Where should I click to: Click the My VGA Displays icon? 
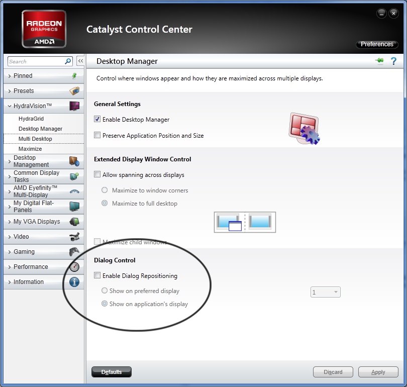[74, 222]
